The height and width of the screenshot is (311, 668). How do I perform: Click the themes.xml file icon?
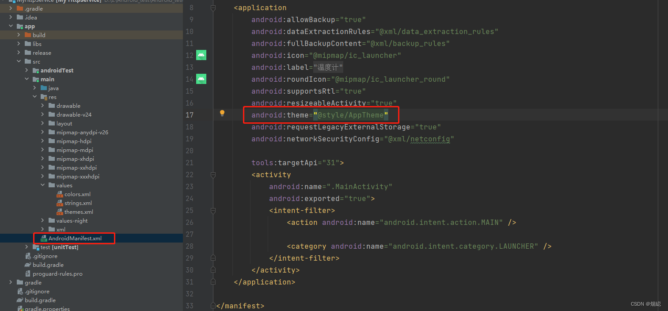[x=60, y=212]
